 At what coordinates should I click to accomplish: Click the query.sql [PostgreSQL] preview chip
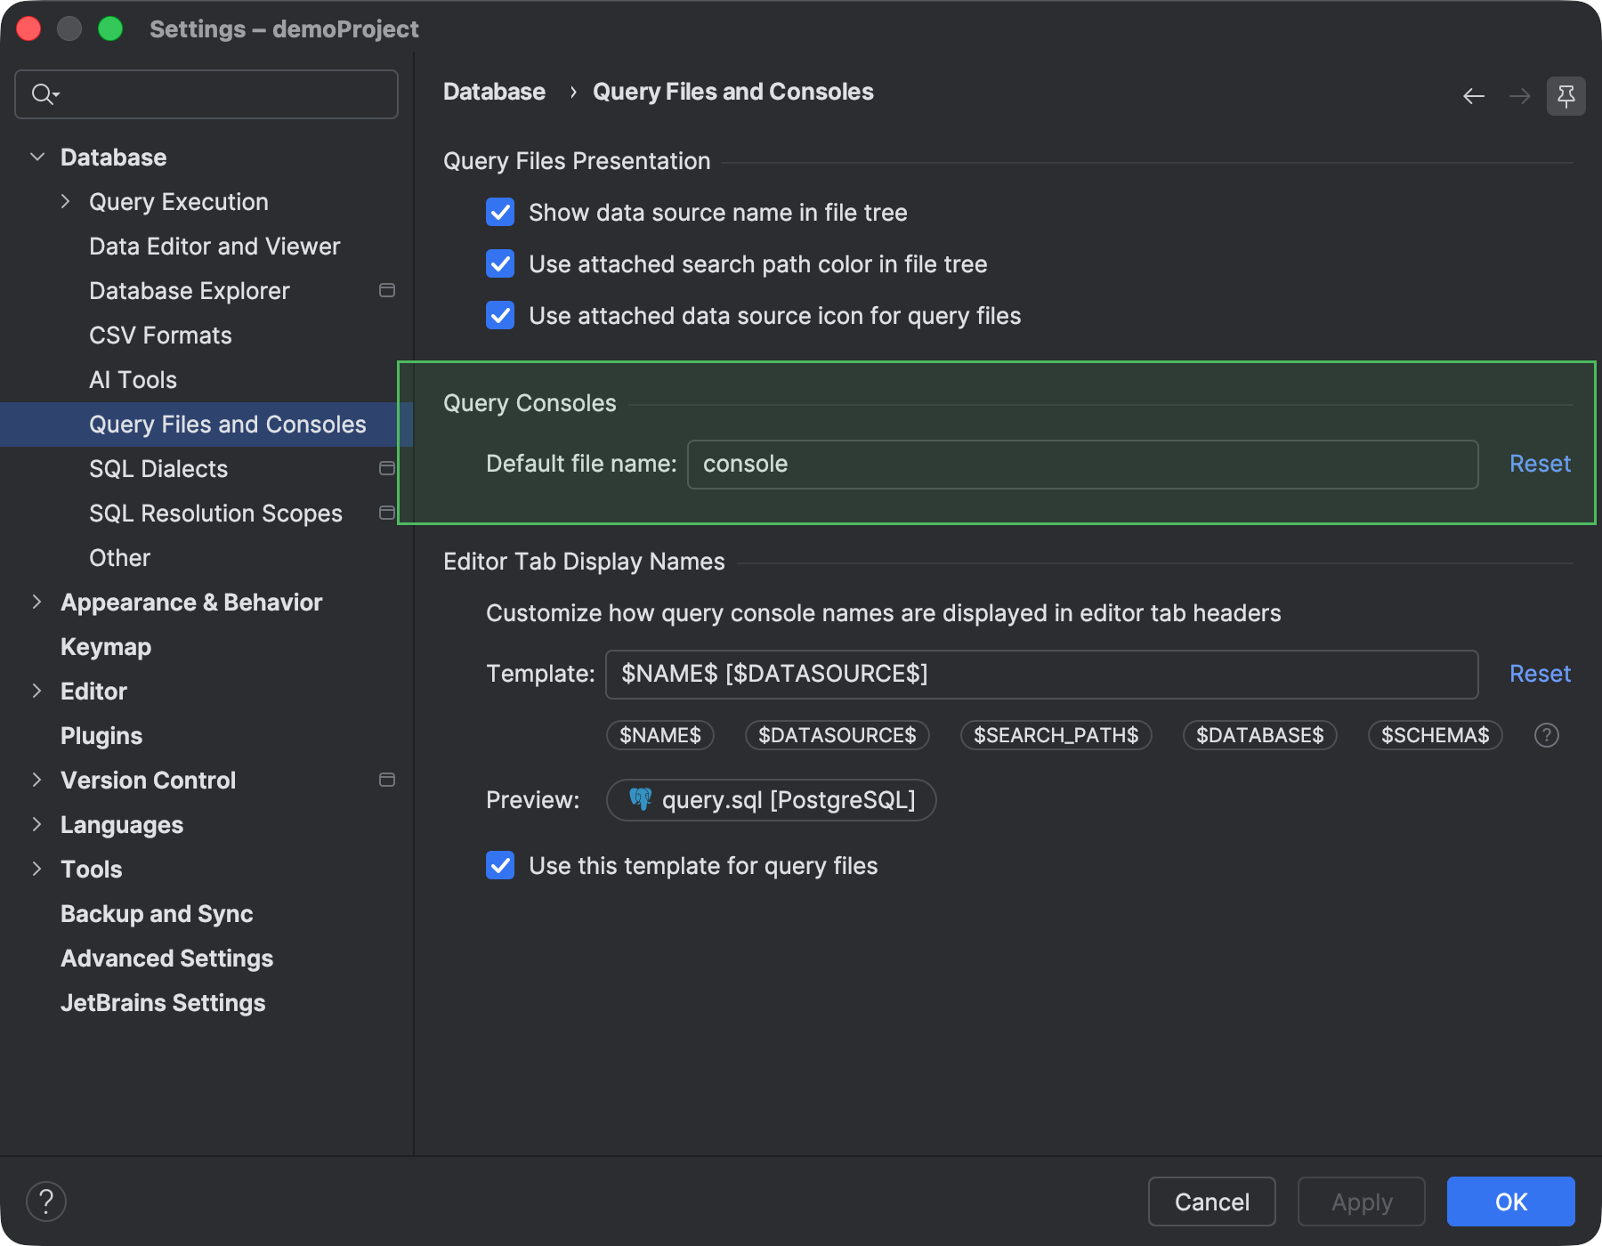pos(771,800)
